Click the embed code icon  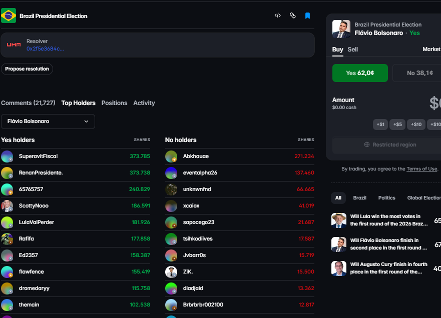pos(278,15)
